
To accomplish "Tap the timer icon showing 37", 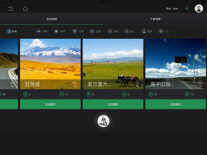I will click(88, 94).
